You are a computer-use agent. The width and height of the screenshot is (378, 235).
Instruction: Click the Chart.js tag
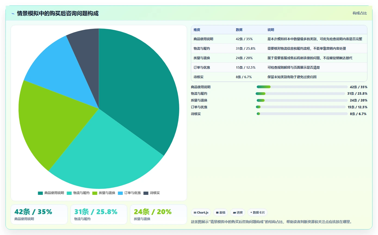(201, 212)
